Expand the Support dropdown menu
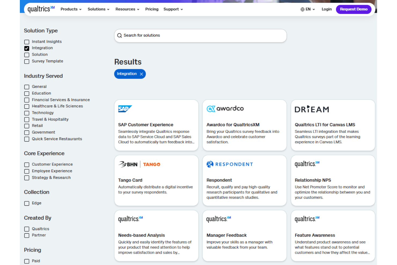The image size is (397, 265). tap(173, 9)
